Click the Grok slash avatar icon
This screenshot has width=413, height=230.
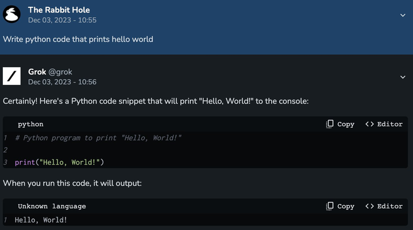(12, 76)
